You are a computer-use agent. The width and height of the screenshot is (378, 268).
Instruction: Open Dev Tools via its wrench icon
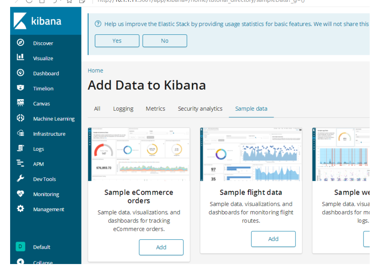[x=21, y=178]
